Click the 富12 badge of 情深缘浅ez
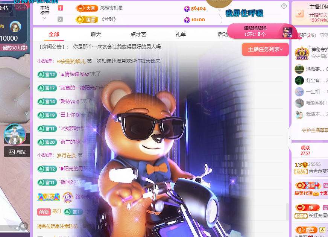This screenshot has width=328, height=237. point(47,74)
